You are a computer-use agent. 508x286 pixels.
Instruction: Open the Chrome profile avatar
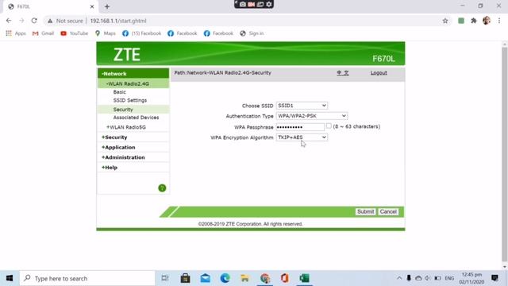[x=487, y=21]
